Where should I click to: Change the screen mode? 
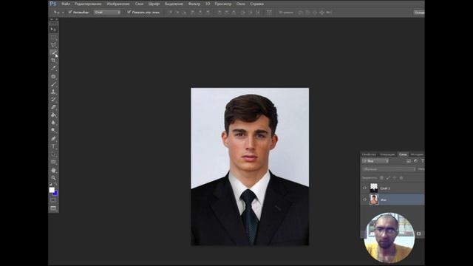53,208
